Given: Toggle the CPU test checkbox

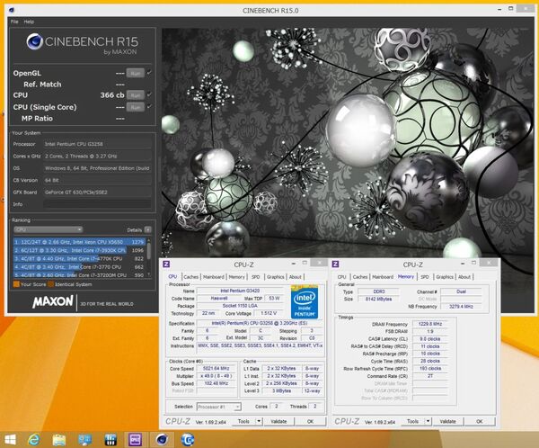Looking at the screenshot, I should 149,94.
